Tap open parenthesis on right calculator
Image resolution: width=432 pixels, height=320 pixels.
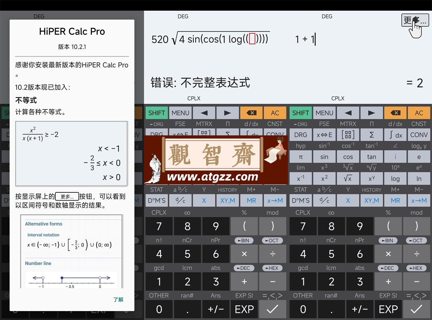click(388, 226)
